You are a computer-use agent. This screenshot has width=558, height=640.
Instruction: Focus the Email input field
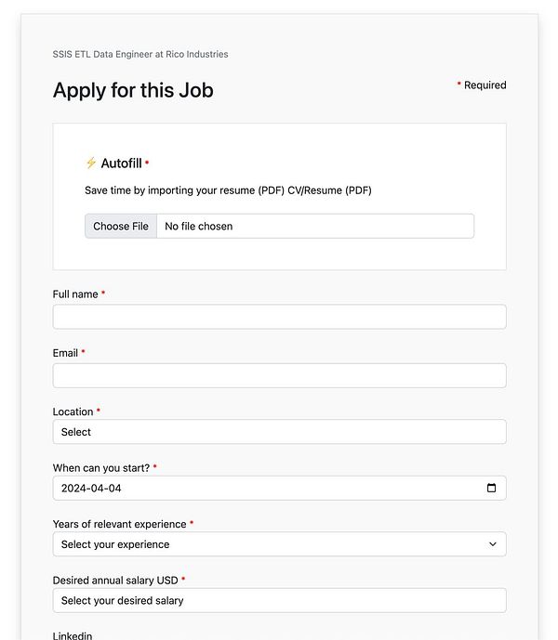click(x=279, y=375)
